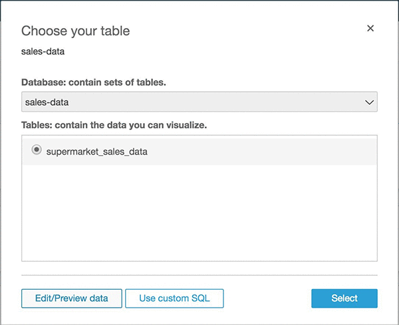Click the divider line above the bottom buttons

(199, 274)
